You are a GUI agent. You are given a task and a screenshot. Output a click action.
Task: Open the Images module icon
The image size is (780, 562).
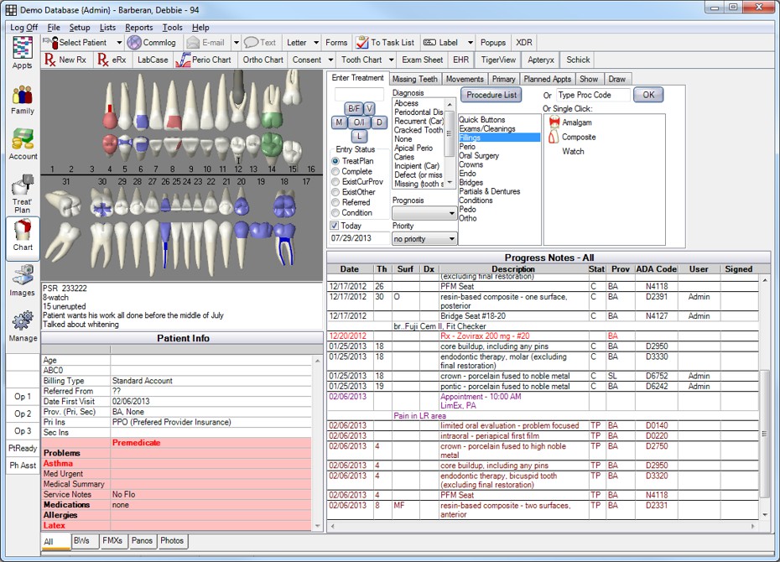(x=23, y=280)
